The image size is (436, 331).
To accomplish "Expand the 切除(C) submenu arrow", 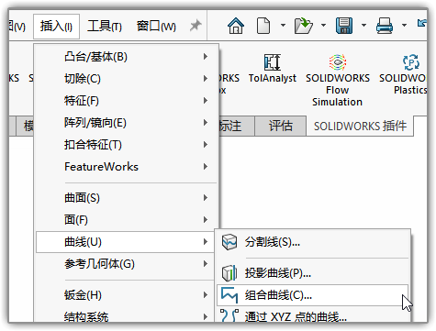I will pos(206,79).
